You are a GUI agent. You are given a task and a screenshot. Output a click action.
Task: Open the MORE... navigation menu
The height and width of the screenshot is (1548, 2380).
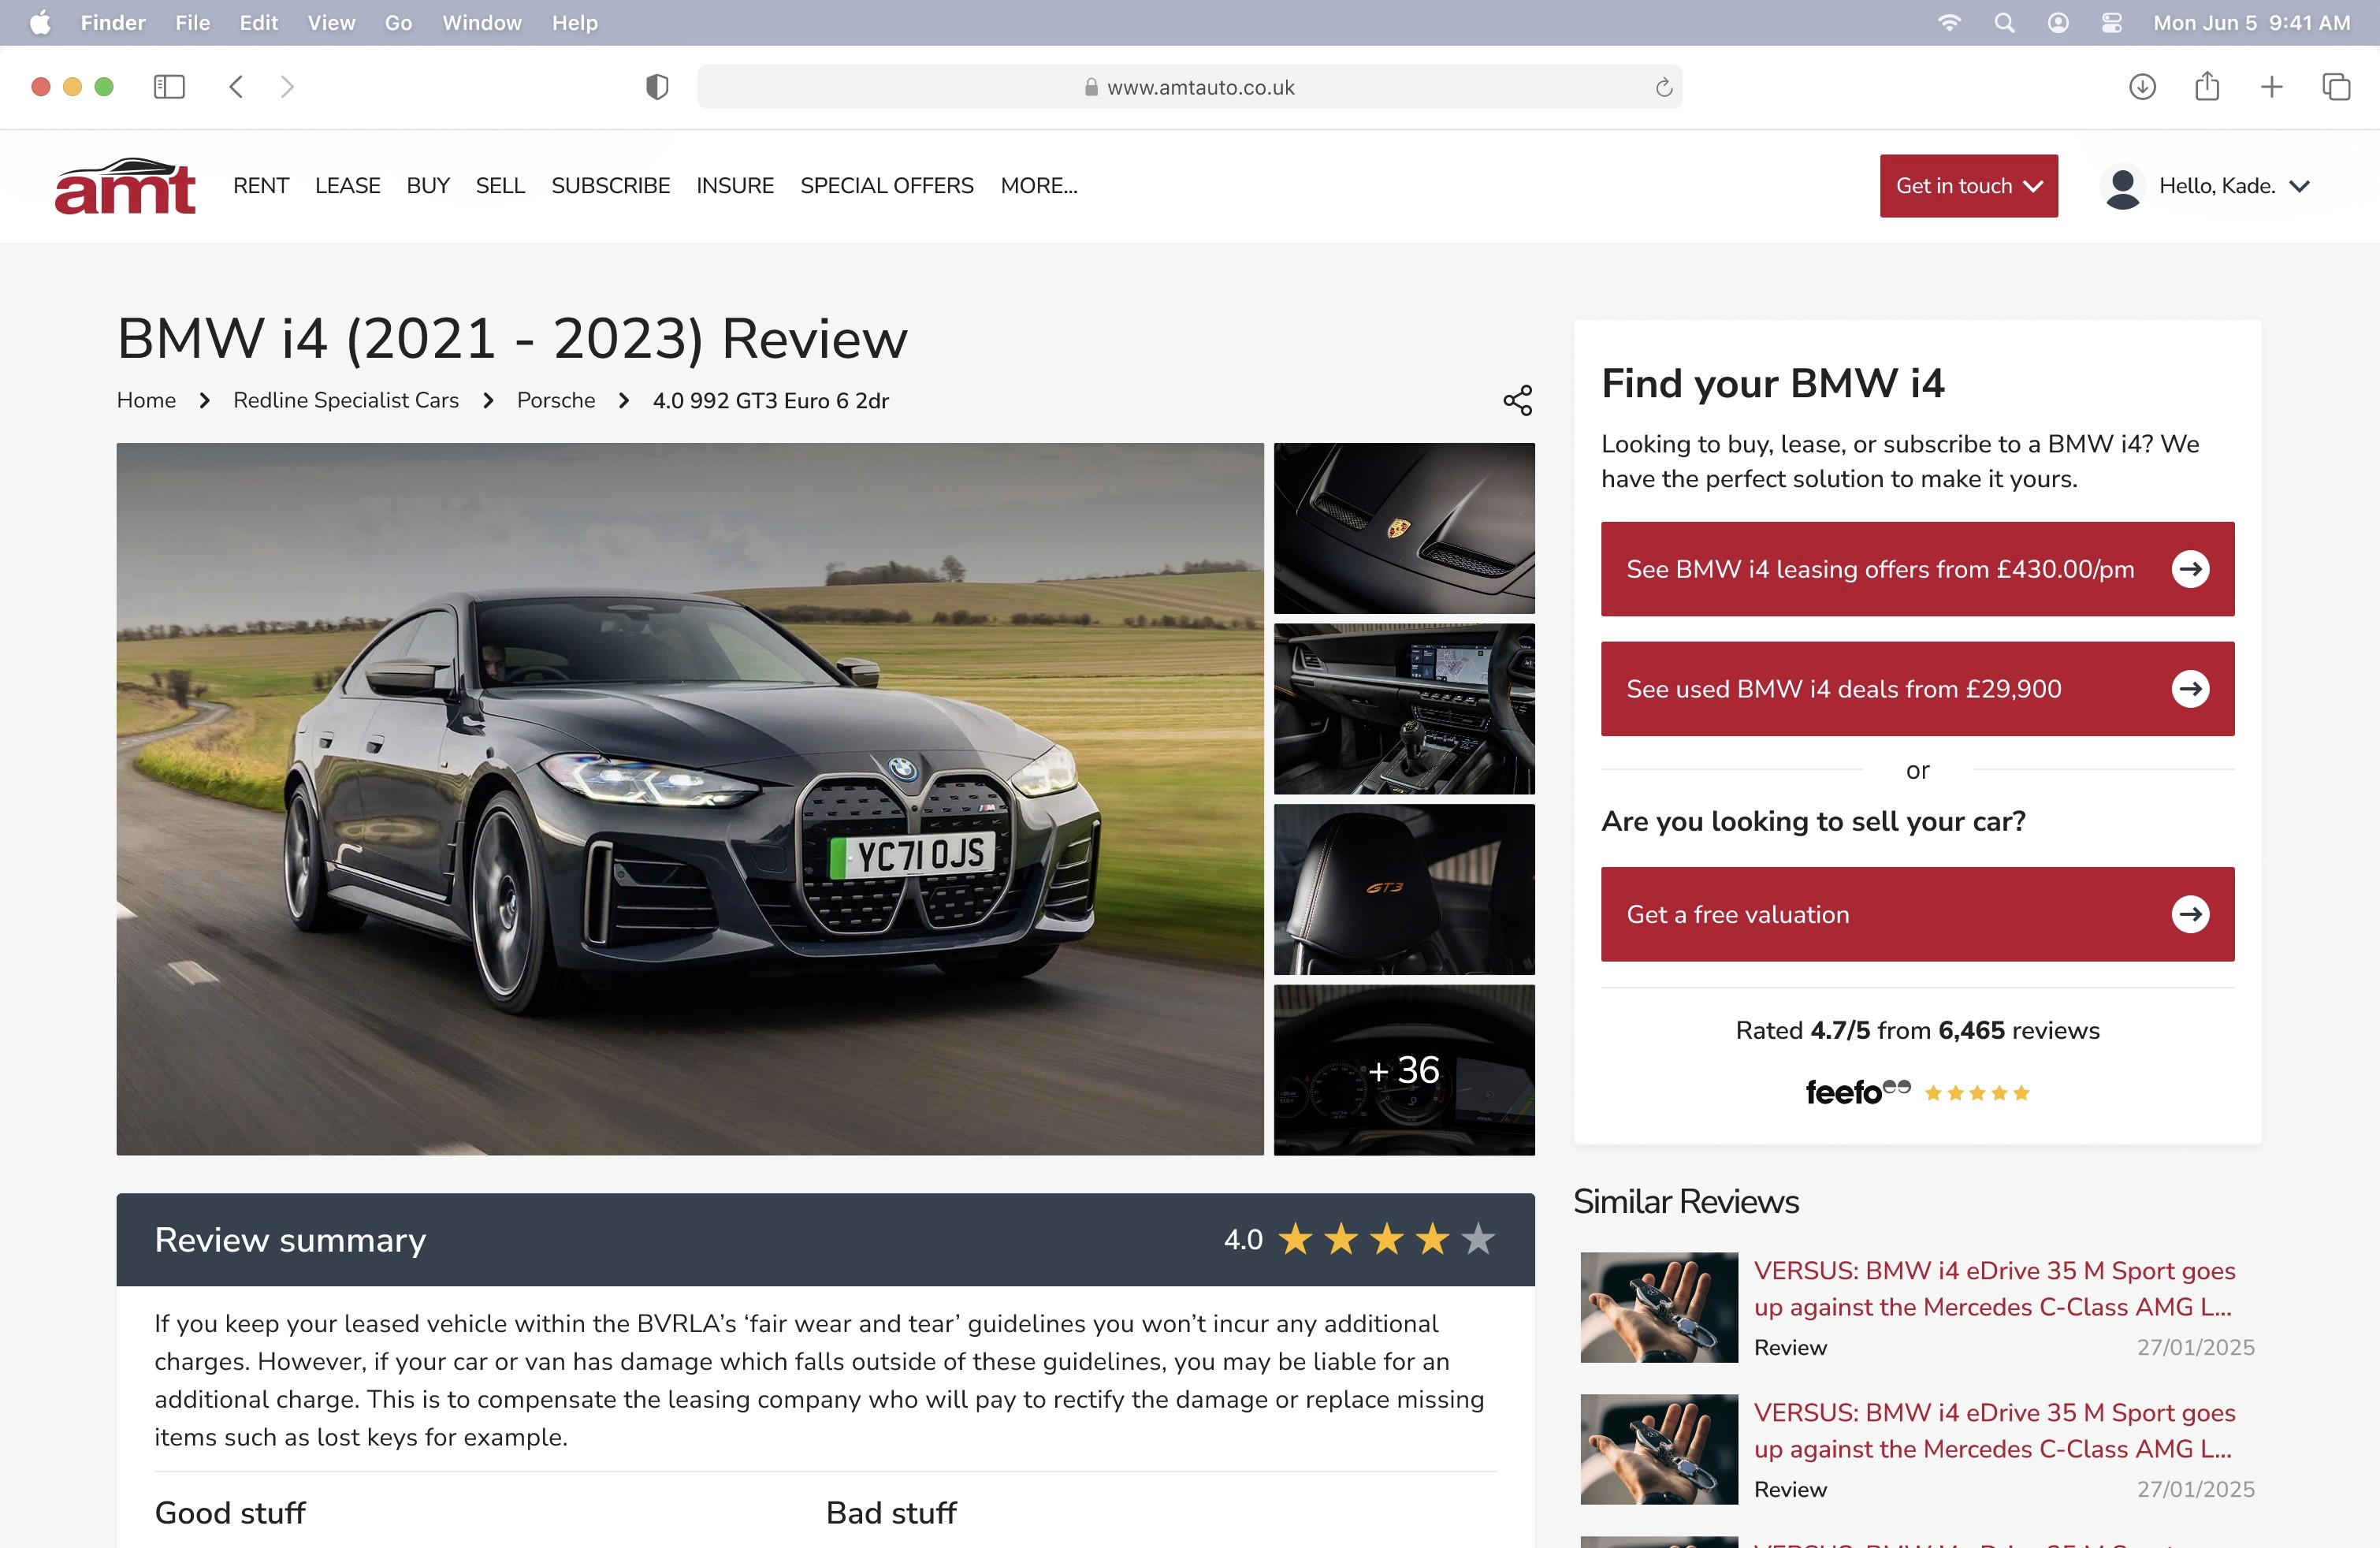pyautogui.click(x=1039, y=186)
